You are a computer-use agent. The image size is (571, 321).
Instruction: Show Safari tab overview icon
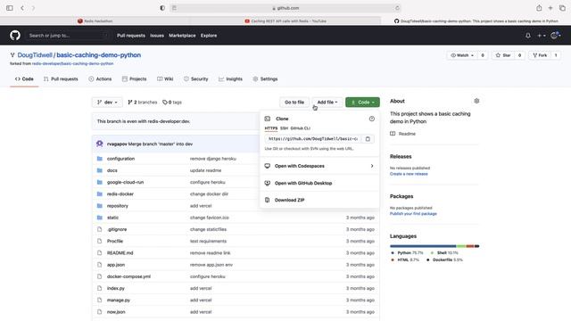pos(562,8)
